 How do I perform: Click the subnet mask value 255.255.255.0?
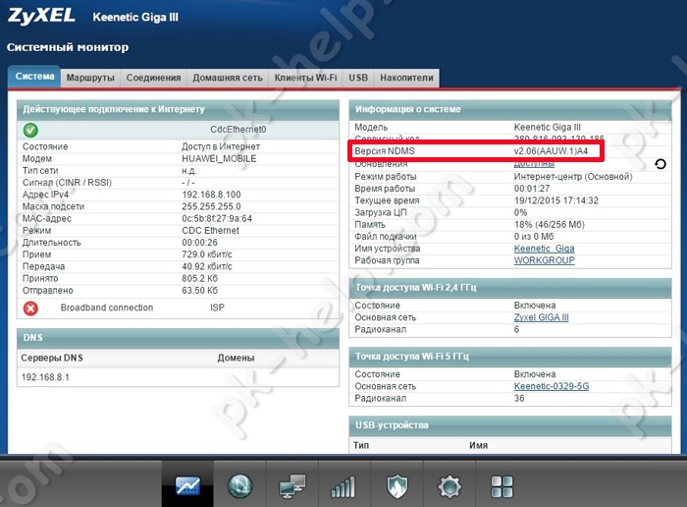(211, 206)
